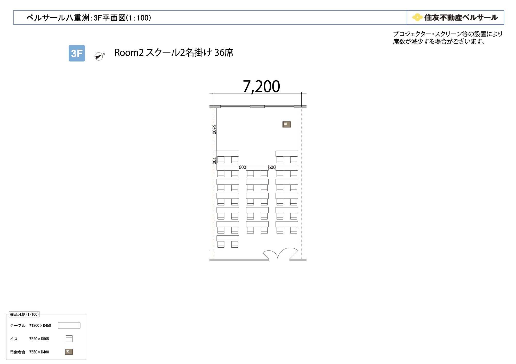This screenshot has height=364, width=516.
Task: Click the 備品凡例 (1/100) legend title
Action: coord(24,314)
